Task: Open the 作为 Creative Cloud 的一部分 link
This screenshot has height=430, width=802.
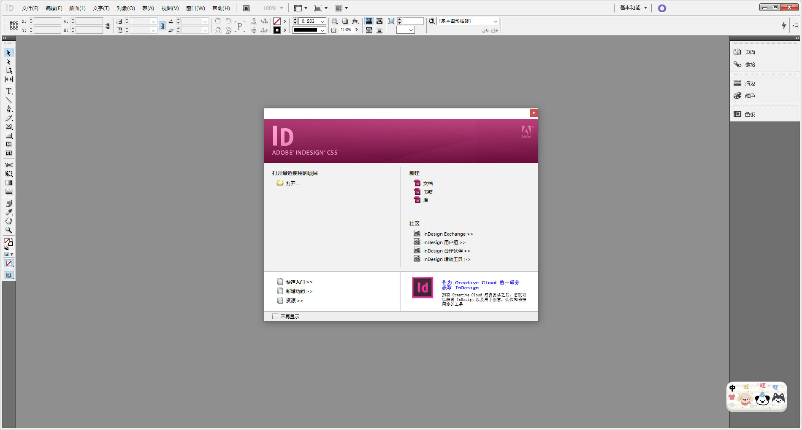Action: [481, 285]
